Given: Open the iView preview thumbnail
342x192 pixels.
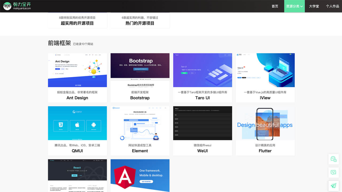Looking at the screenshot, I should [265, 70].
